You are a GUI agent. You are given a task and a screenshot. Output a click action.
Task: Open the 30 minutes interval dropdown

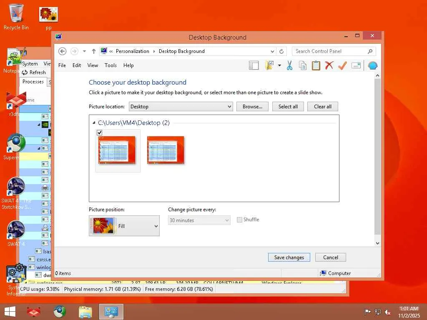click(199, 220)
